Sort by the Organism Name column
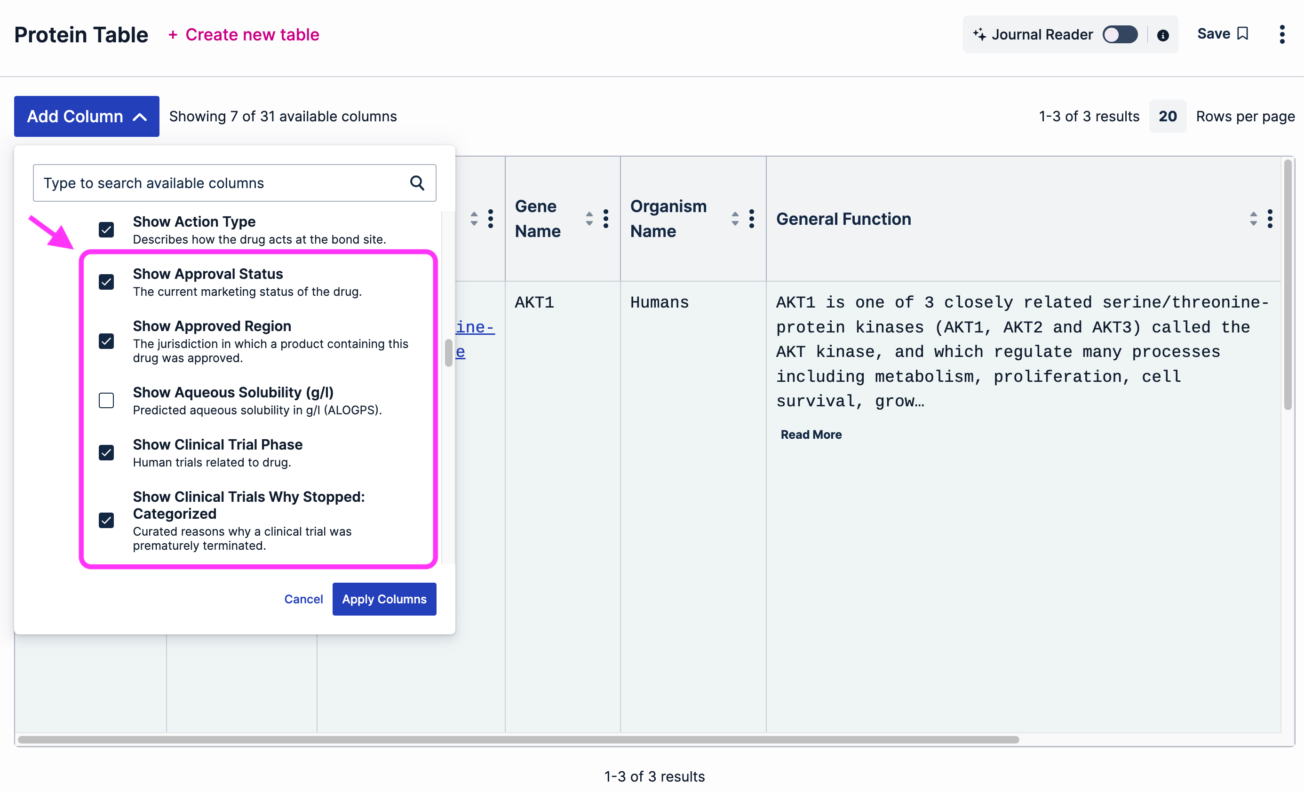1304x791 pixels. [735, 219]
